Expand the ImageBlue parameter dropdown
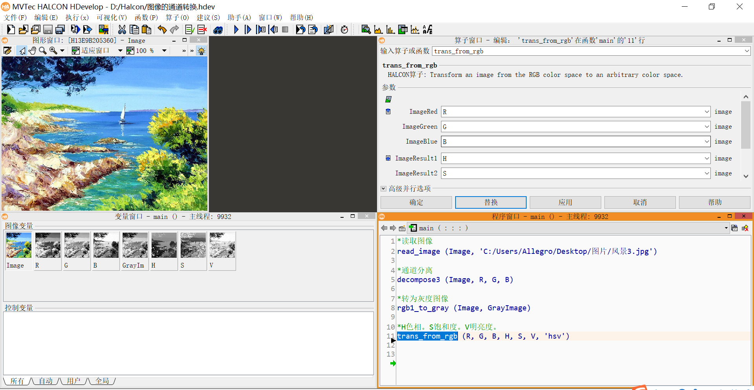Screen dimensions: 754x390 706,142
